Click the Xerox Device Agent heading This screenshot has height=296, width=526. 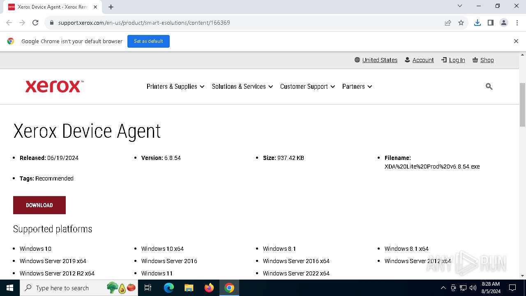pyautogui.click(x=87, y=132)
